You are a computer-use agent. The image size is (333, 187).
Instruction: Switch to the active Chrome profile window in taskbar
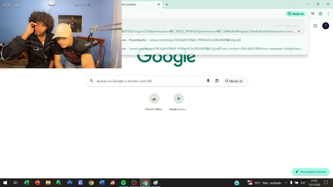[x=145, y=183]
